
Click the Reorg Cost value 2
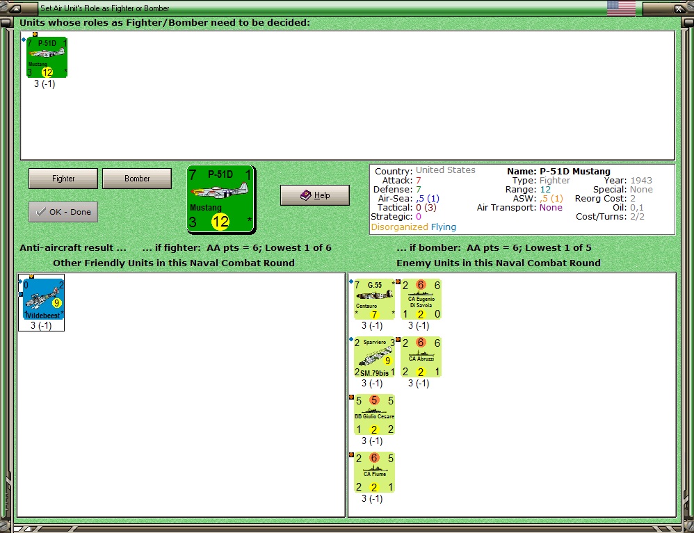633,199
